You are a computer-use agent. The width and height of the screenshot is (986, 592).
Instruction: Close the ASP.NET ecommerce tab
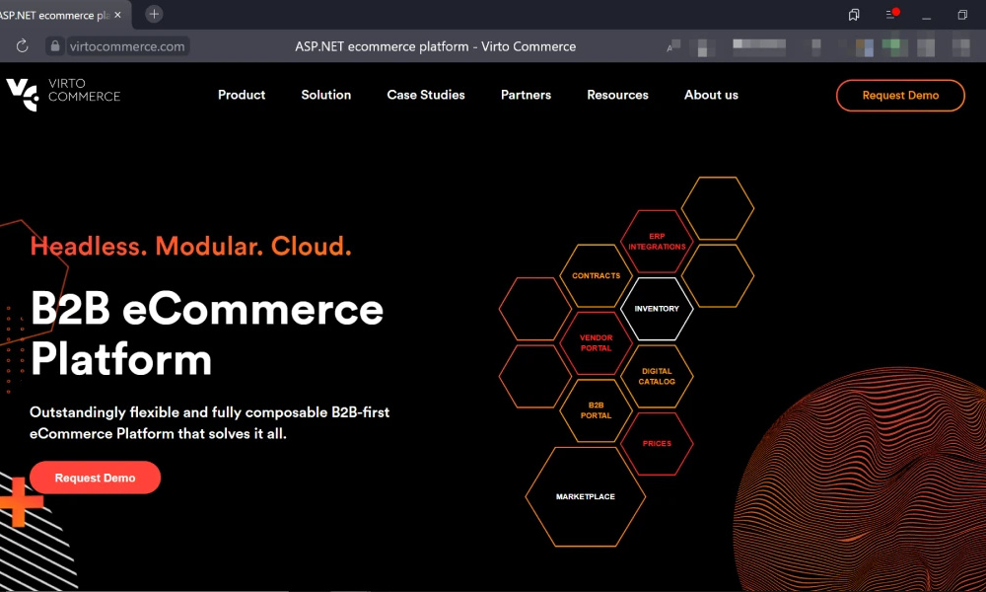pos(117,15)
